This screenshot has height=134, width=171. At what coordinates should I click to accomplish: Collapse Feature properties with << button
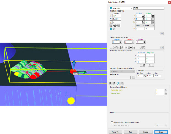click(162, 33)
